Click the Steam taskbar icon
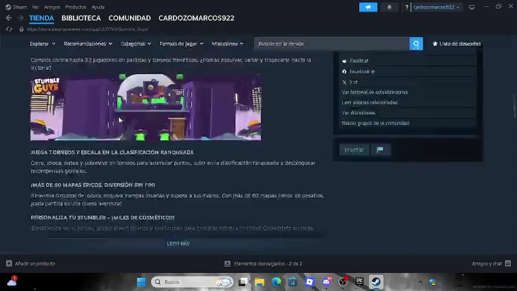 click(x=376, y=282)
